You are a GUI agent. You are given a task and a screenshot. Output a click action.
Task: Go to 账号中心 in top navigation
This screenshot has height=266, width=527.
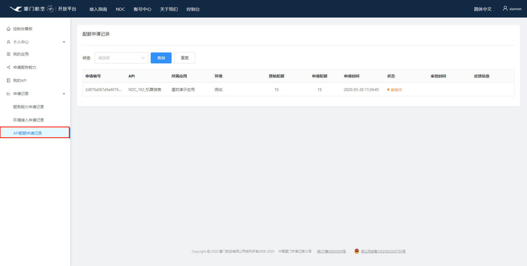[x=142, y=9]
